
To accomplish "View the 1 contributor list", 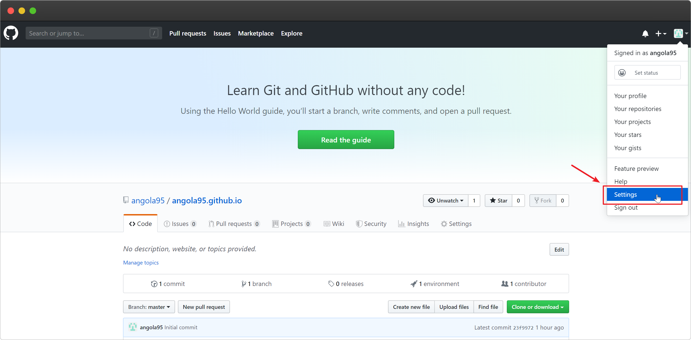I will click(524, 284).
